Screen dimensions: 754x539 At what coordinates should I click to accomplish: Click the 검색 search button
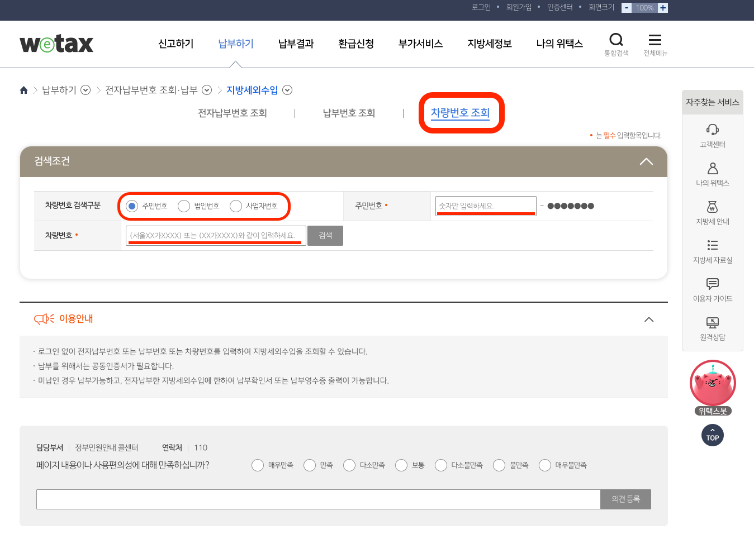(325, 235)
